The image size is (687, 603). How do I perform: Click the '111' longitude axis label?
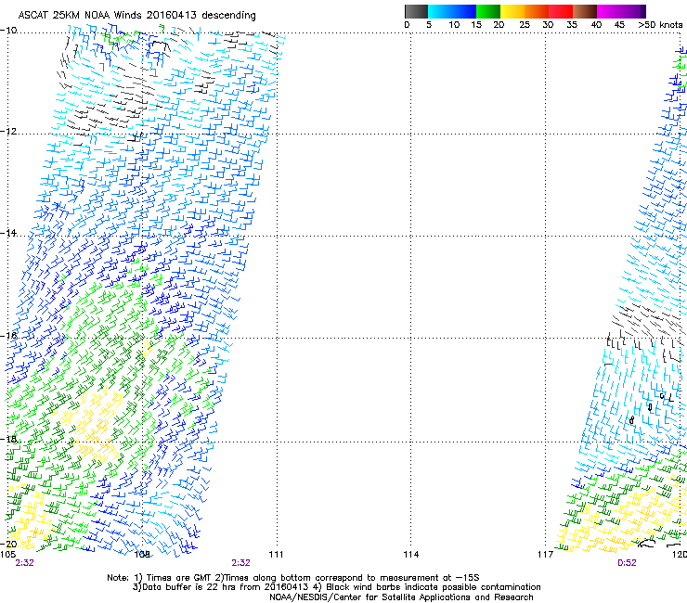point(276,555)
